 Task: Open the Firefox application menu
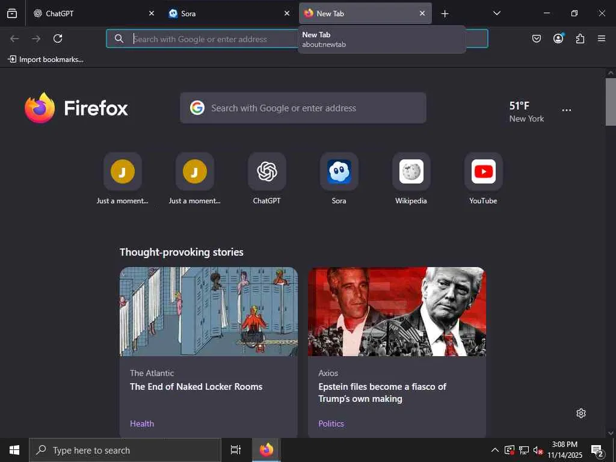602,38
